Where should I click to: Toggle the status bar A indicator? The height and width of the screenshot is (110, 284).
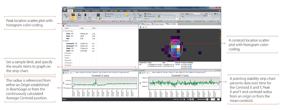(x=188, y=99)
